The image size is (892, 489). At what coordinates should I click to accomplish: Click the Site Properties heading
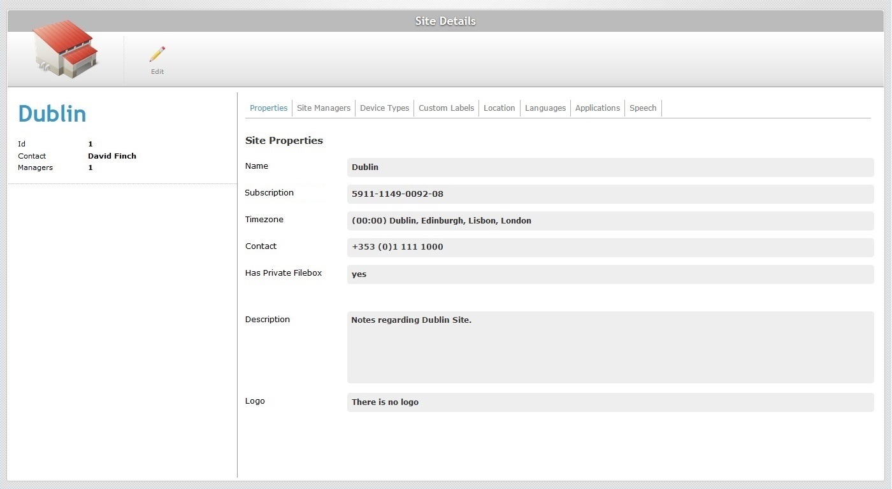click(x=284, y=141)
